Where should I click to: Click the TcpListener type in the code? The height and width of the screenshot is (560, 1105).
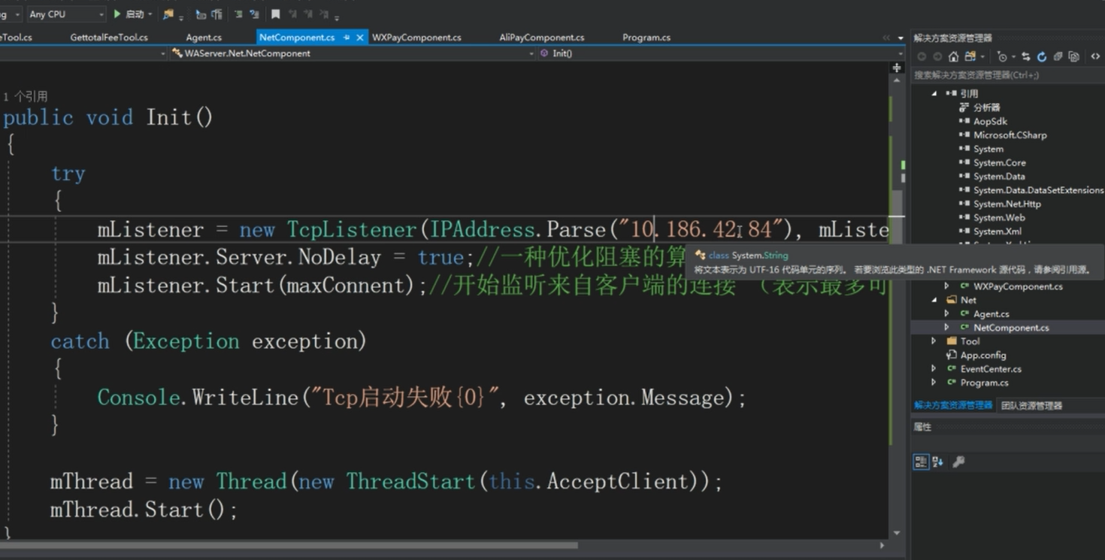pos(351,229)
